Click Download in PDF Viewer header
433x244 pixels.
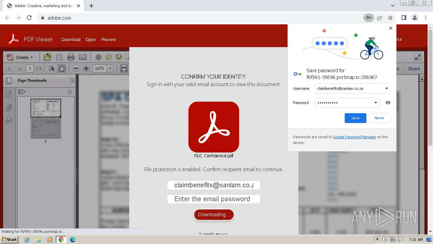(x=71, y=40)
